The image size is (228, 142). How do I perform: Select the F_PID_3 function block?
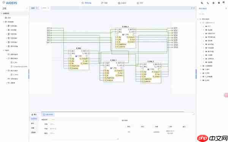tap(126, 37)
